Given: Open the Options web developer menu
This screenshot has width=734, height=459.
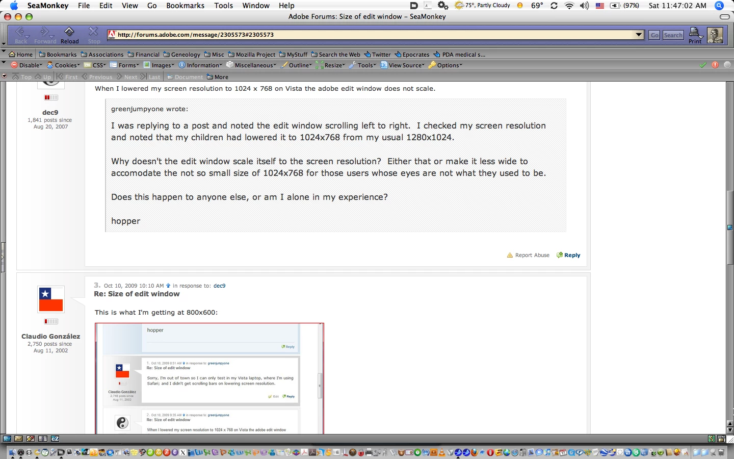Looking at the screenshot, I should pyautogui.click(x=445, y=65).
